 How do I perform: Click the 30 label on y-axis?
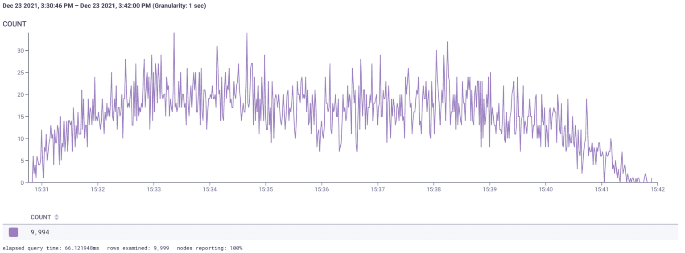tap(21, 50)
